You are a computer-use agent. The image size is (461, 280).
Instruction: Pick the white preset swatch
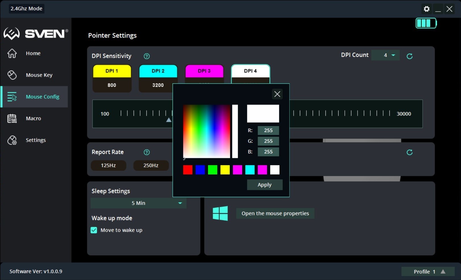tap(275, 170)
